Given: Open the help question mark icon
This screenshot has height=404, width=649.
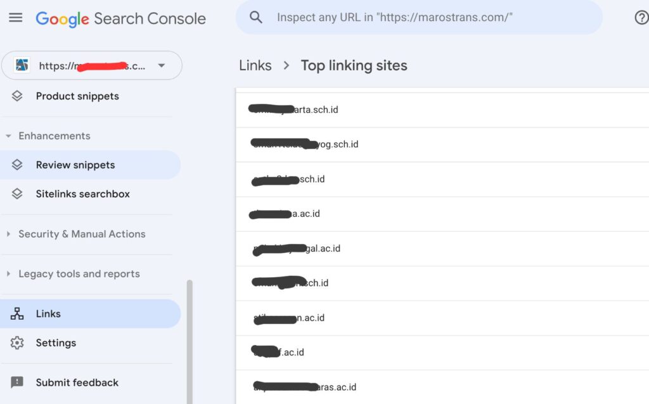Looking at the screenshot, I should (641, 18).
